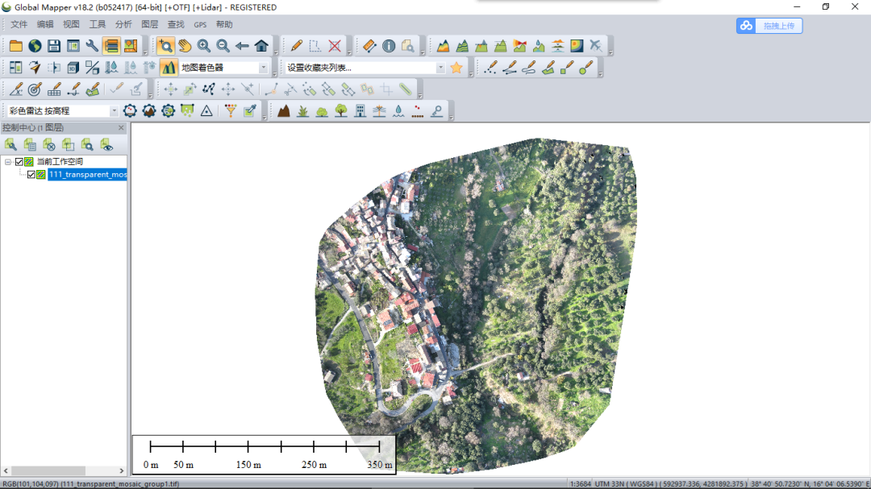Delete selected features red X icon
871x489 pixels.
tap(335, 46)
